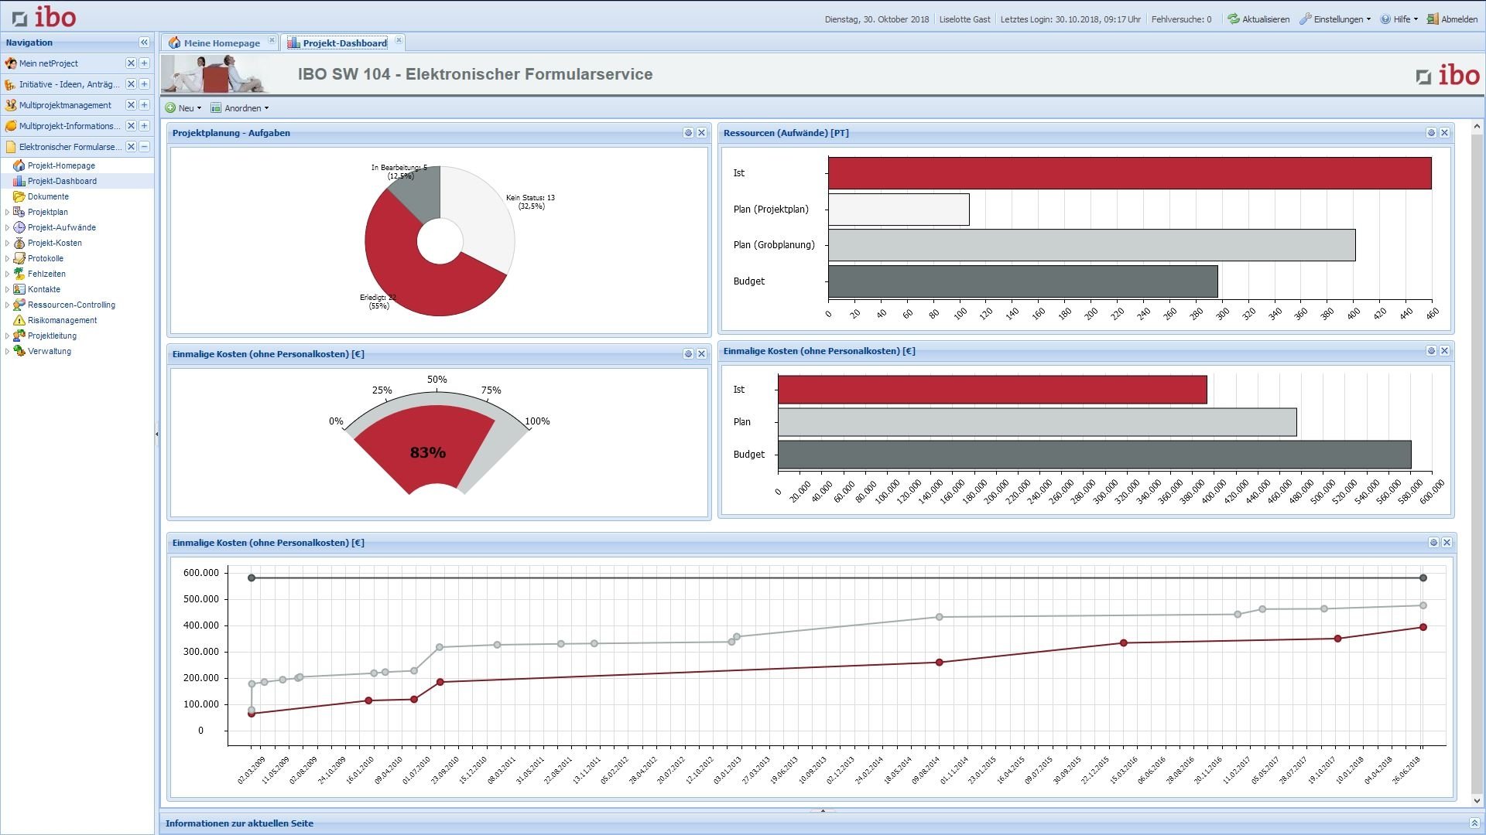
Task: Select the Fehlzeiten palm tree icon
Action: 19,274
